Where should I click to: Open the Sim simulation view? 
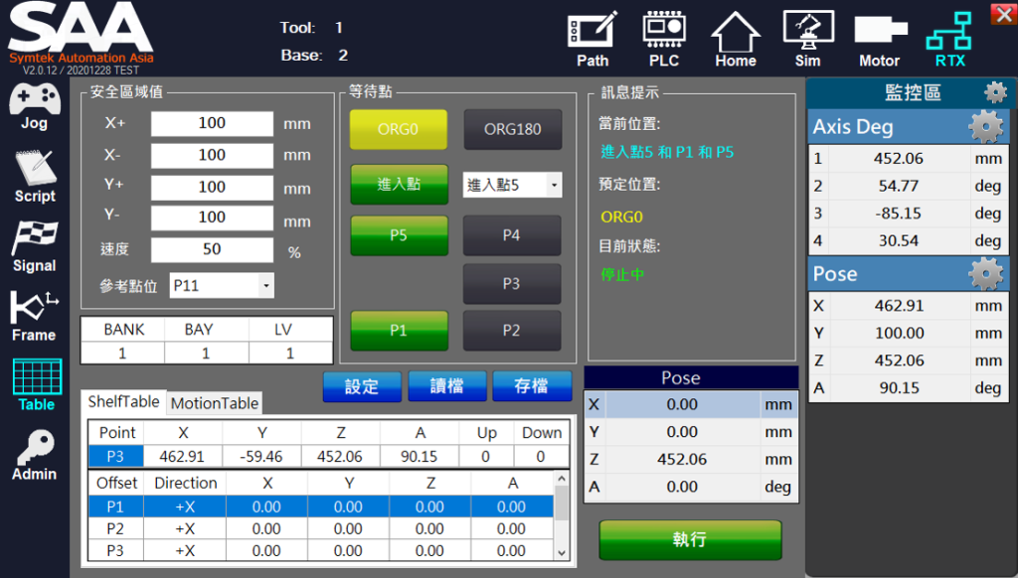click(x=807, y=39)
